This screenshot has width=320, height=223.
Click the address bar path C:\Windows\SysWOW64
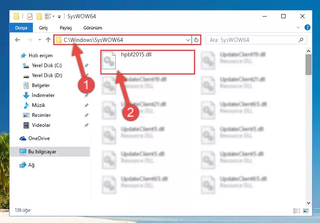pyautogui.click(x=93, y=40)
